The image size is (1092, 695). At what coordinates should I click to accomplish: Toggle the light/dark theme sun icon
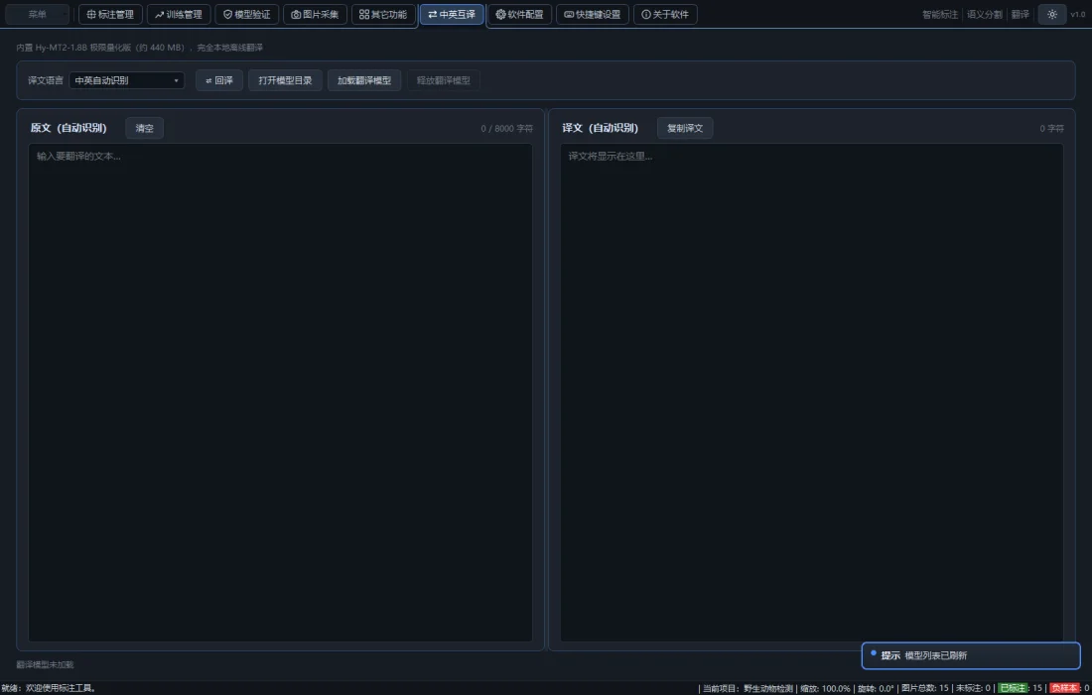coord(1051,14)
